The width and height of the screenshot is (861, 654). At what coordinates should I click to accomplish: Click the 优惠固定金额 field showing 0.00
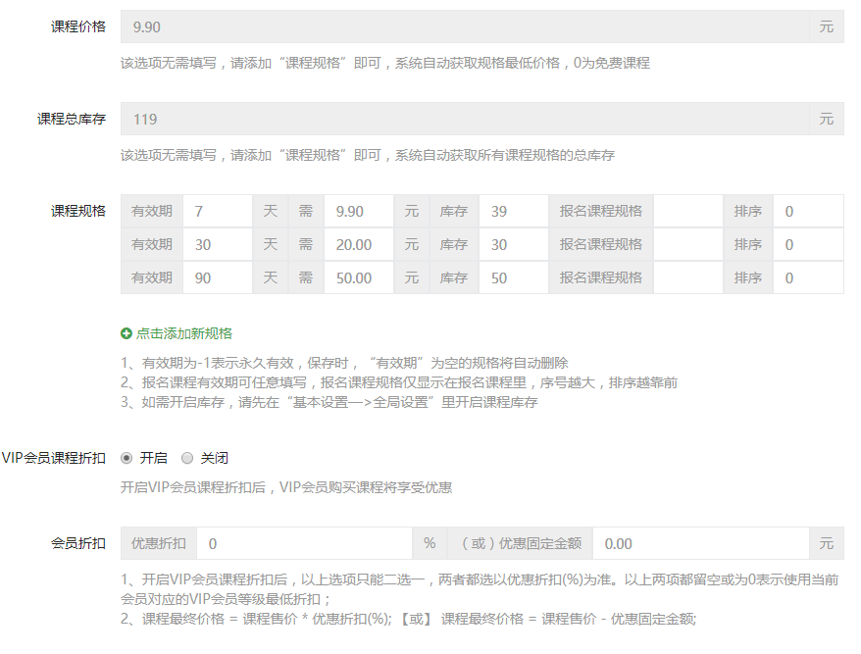point(700,543)
